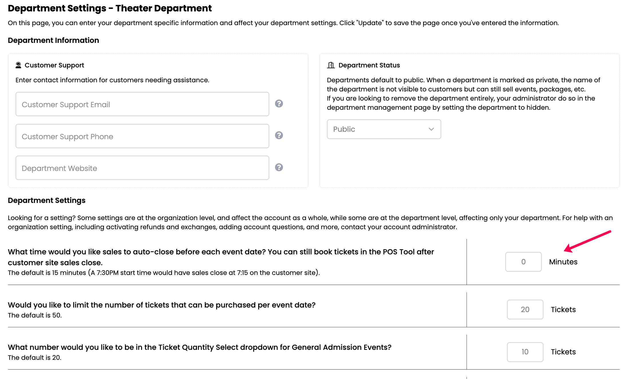Image resolution: width=628 pixels, height=379 pixels.
Task: Open the Public department status dropdown
Action: [384, 129]
